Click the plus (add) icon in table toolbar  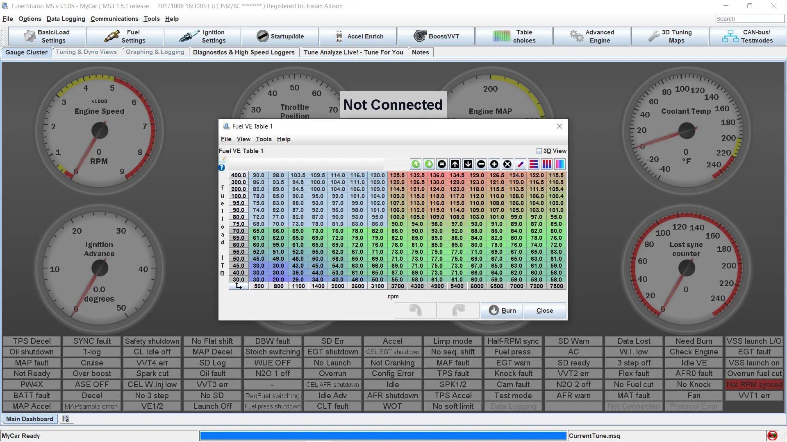[x=494, y=164]
